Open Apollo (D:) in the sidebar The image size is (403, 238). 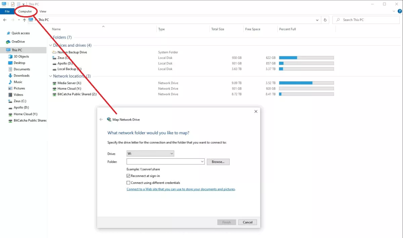(x=21, y=107)
